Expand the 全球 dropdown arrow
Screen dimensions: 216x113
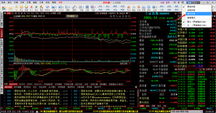pos(157,7)
